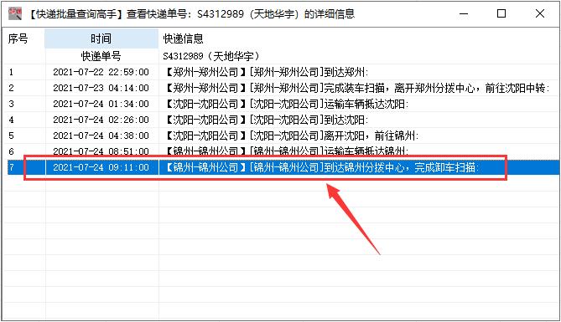Screen dimensions: 561x322
Task: Select row number 3
Action: 11,104
